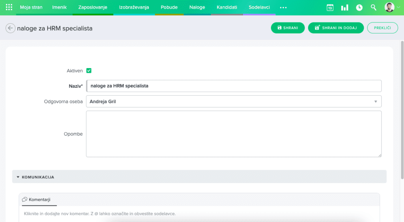Open the Kandidati menu item
This screenshot has height=222, width=404.
(227, 7)
